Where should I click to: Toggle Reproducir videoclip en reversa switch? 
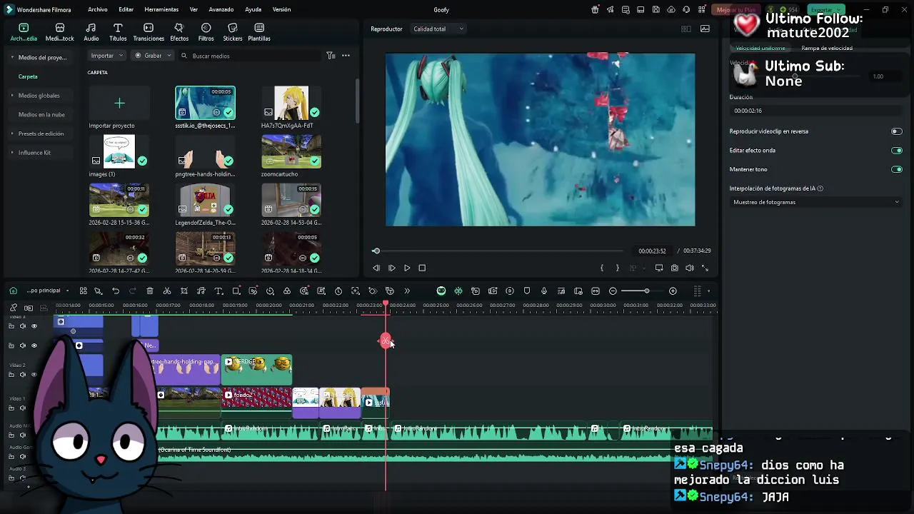(896, 131)
